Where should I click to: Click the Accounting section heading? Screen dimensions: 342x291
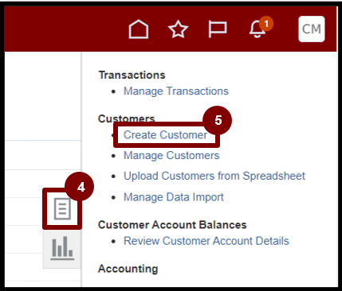point(128,269)
